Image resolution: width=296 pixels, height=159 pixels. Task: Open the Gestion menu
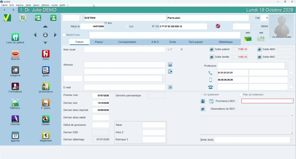point(36,5)
